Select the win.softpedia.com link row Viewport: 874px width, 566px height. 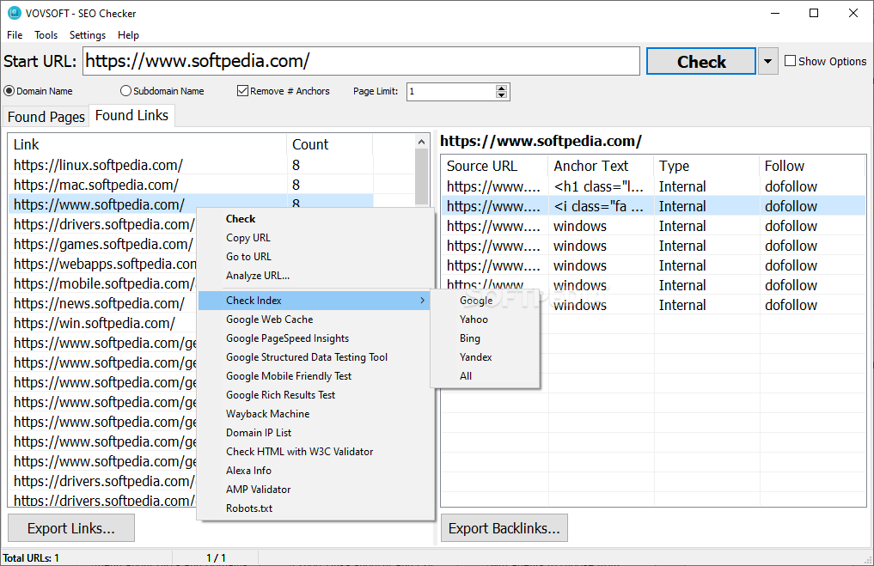[103, 323]
